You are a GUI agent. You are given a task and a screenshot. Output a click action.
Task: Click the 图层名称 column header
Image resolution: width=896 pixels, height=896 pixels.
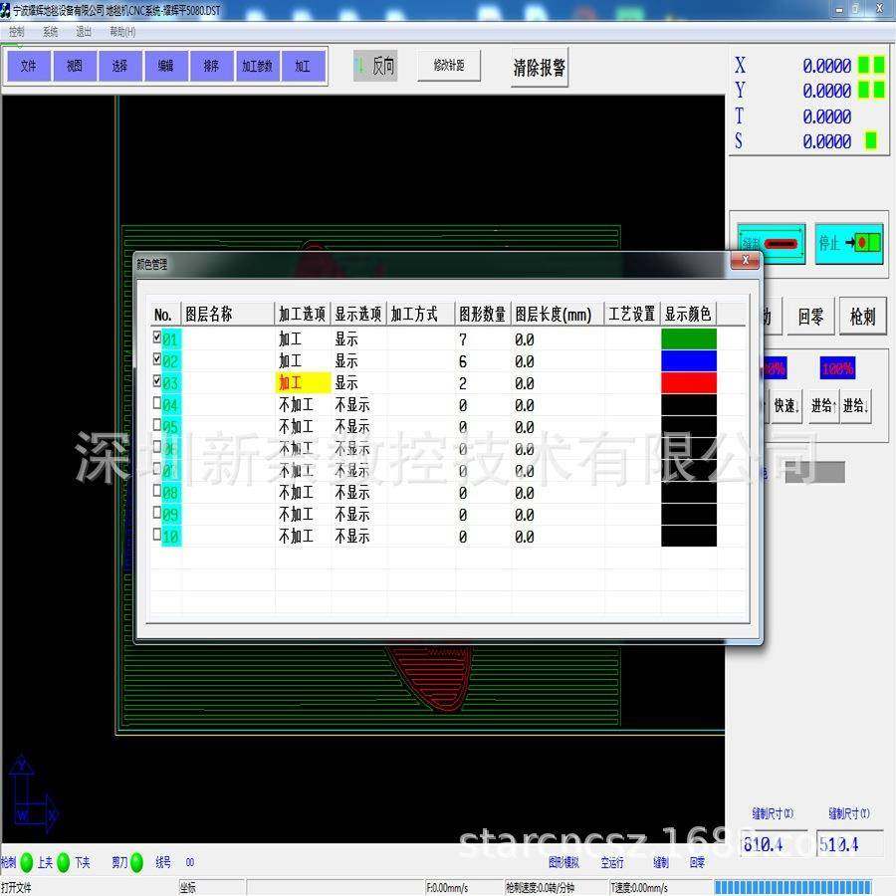pos(228,314)
